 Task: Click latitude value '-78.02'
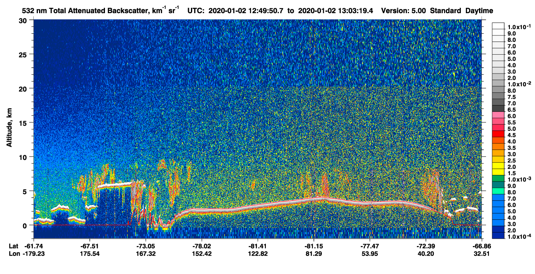point(201,246)
